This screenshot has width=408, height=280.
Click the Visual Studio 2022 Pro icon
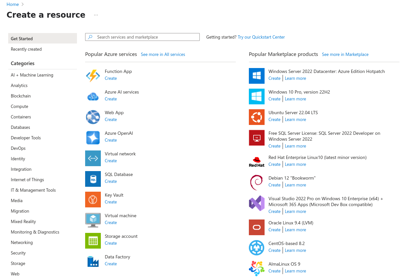click(x=257, y=203)
